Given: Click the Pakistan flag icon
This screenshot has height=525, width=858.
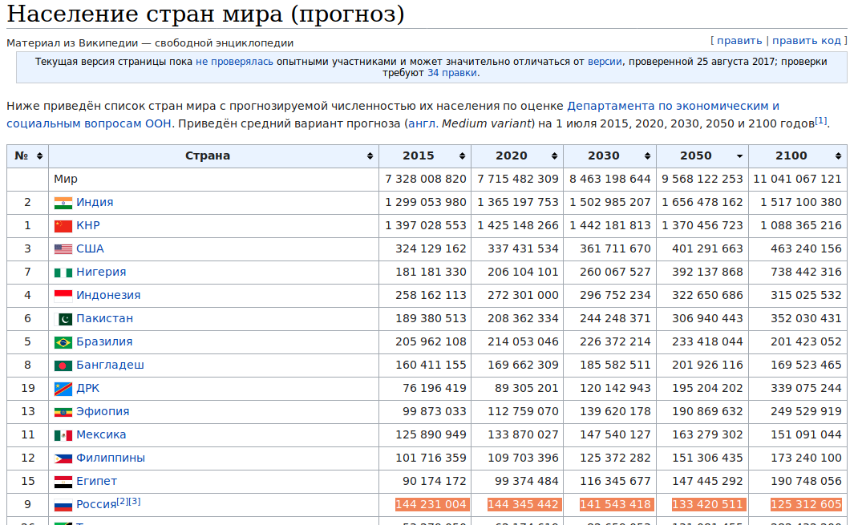Looking at the screenshot, I should coord(63,319).
